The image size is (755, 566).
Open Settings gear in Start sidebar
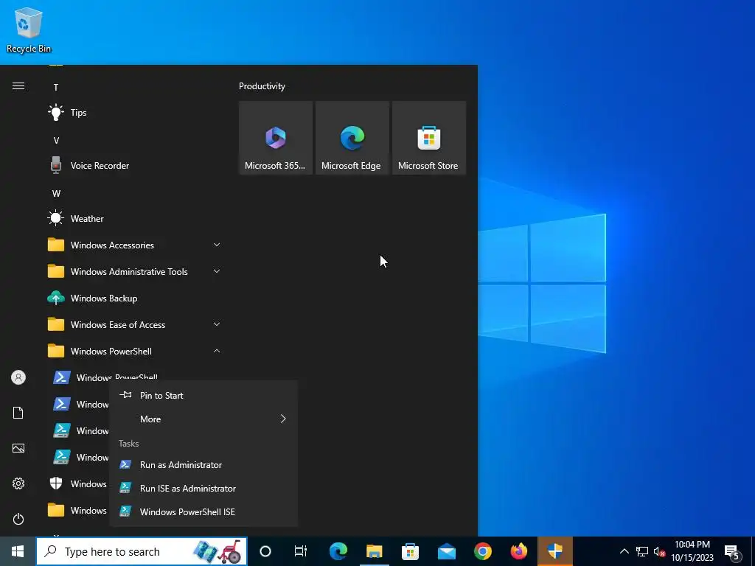coord(18,483)
